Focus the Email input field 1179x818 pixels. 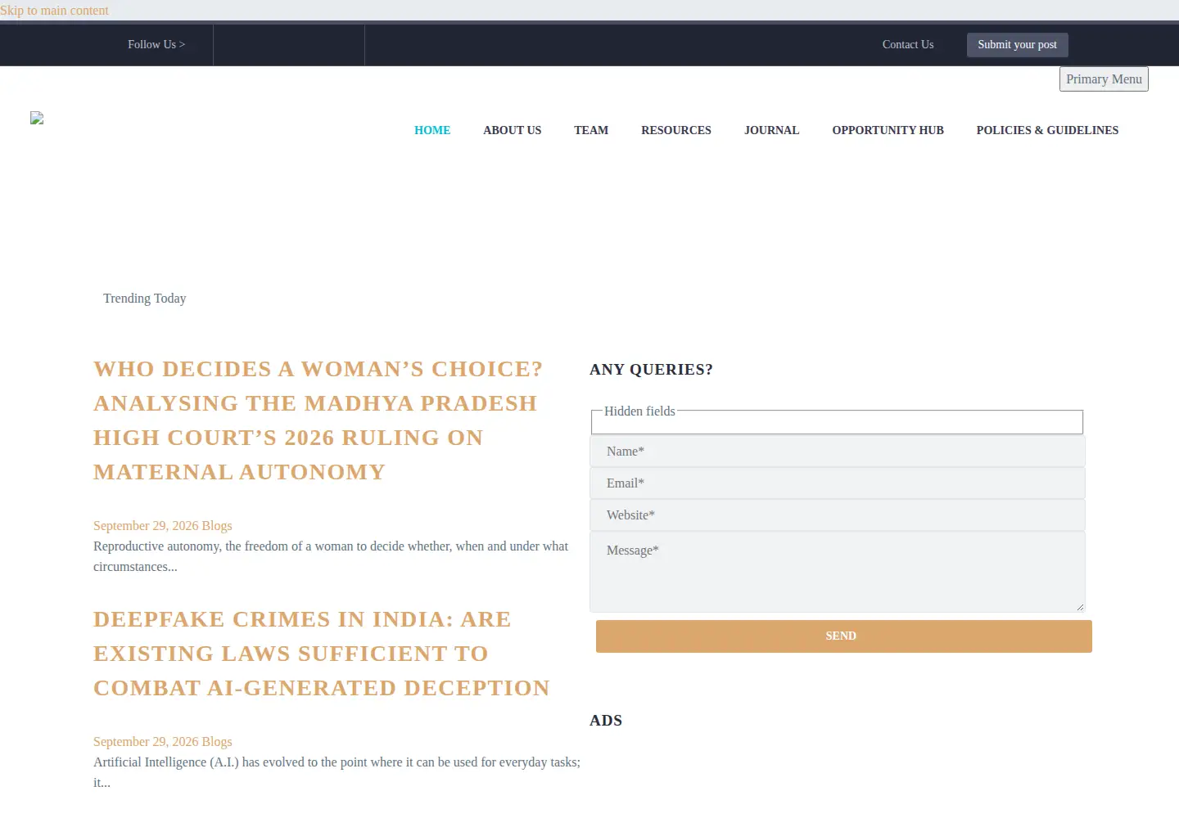838,483
